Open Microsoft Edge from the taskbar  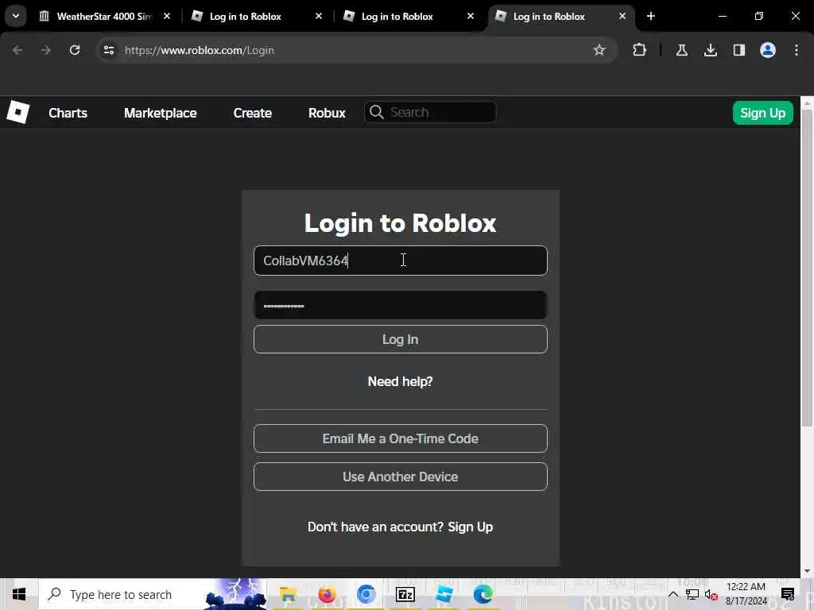click(x=483, y=594)
